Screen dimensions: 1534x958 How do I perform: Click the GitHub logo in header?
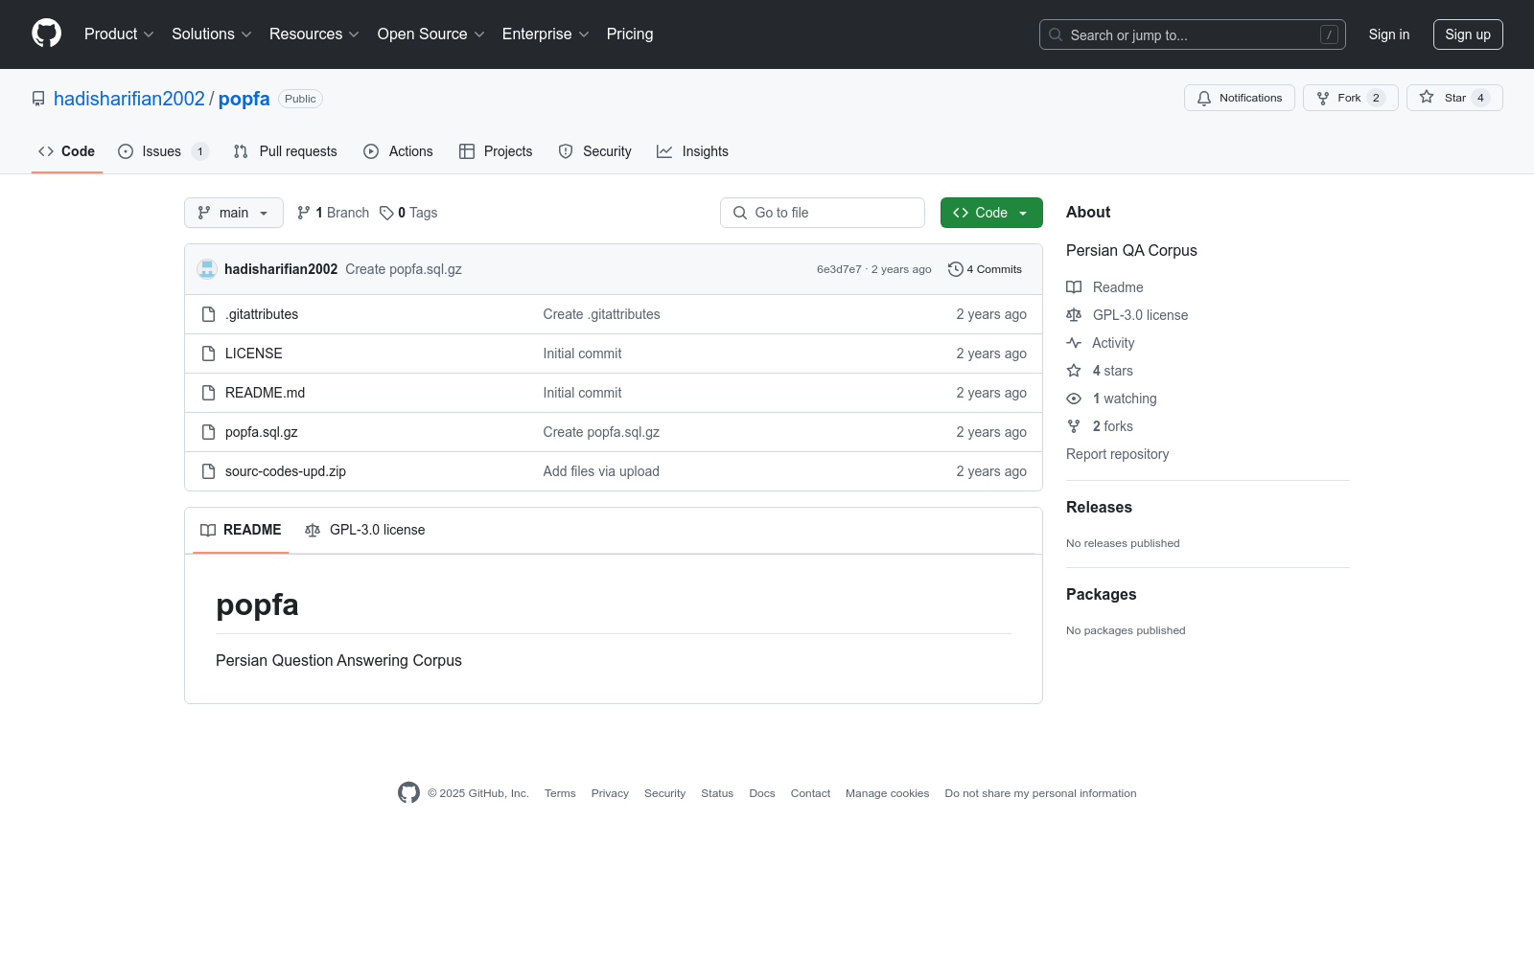[x=46, y=34]
